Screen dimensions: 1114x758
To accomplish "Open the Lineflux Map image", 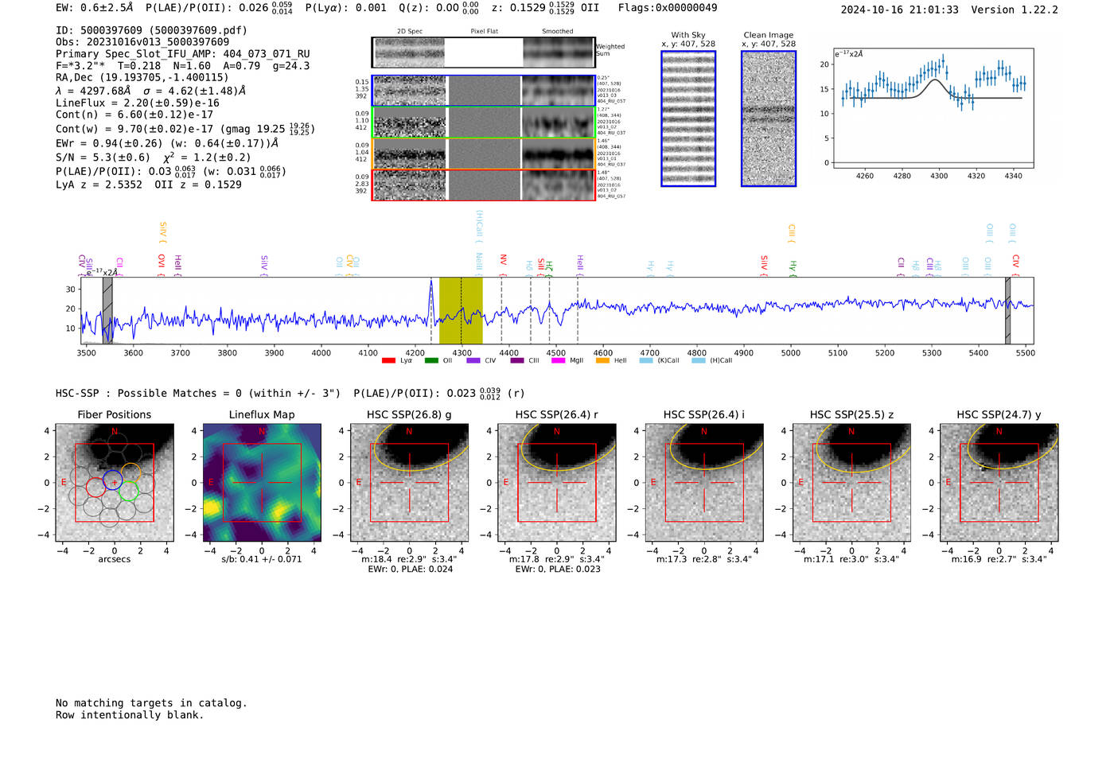I will pos(262,482).
